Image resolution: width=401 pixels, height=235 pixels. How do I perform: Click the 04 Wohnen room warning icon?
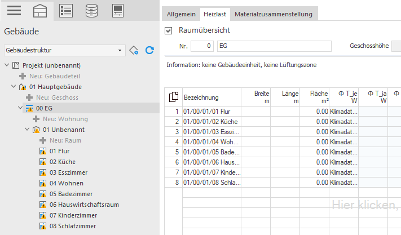tap(43, 183)
